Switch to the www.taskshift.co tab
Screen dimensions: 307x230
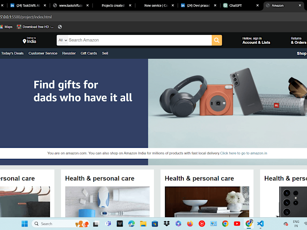tap(70, 6)
